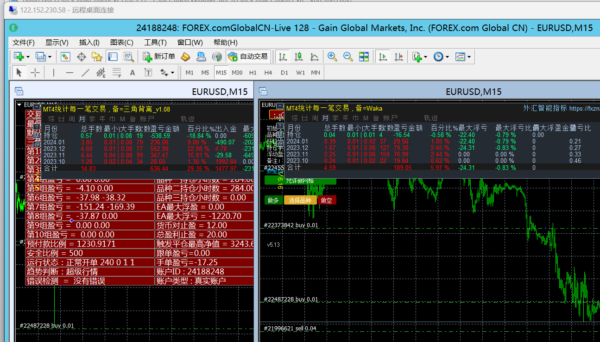600x342 pixels.
Task: Open the 图表(C) menu
Action: [122, 42]
